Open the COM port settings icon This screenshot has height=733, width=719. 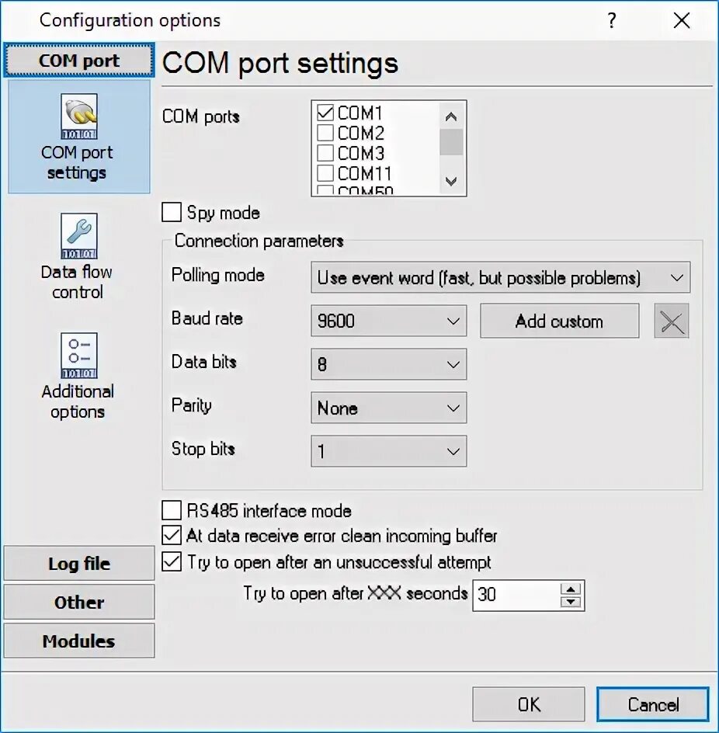tap(79, 116)
